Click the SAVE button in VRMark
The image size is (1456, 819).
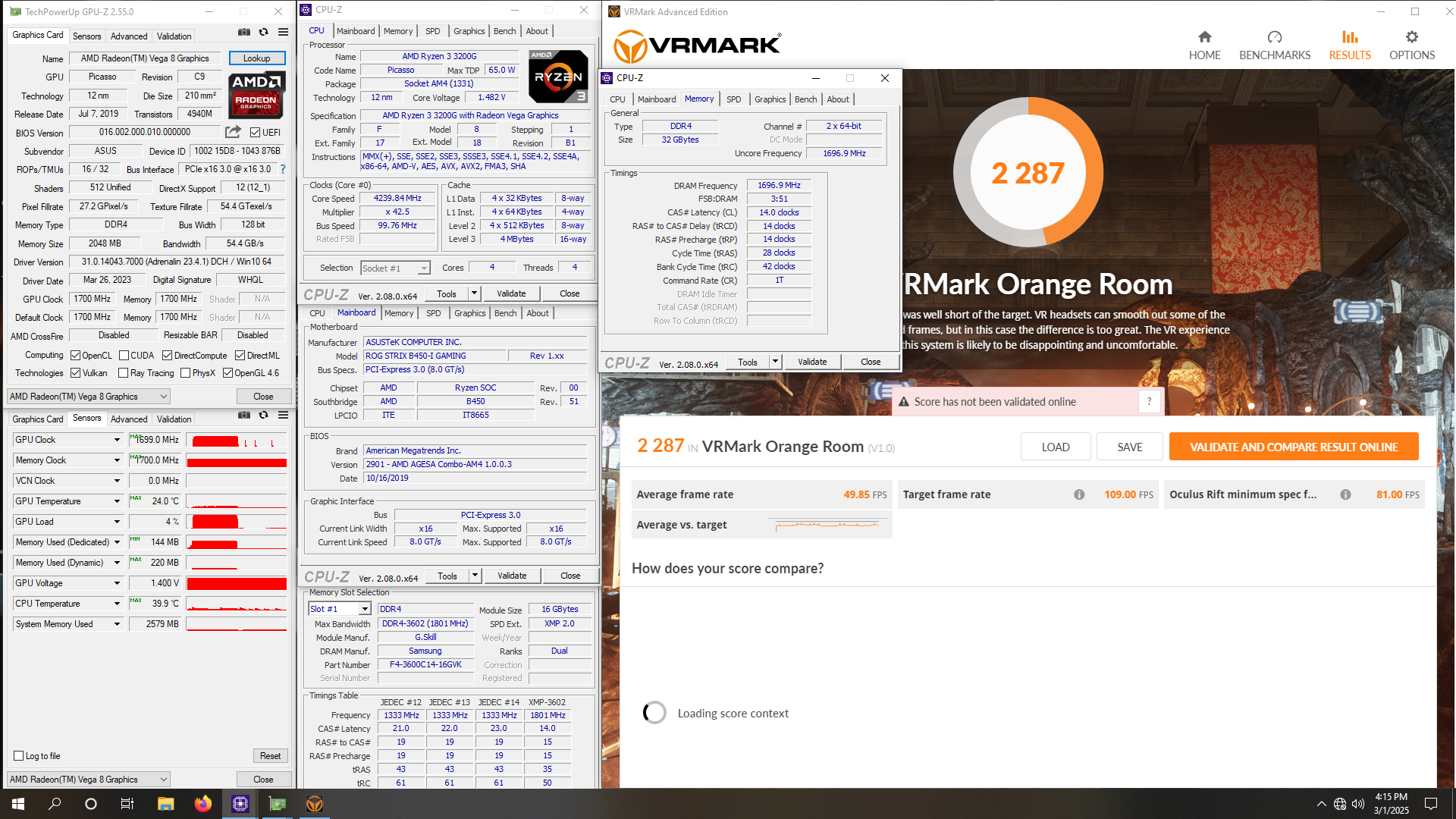(1130, 447)
